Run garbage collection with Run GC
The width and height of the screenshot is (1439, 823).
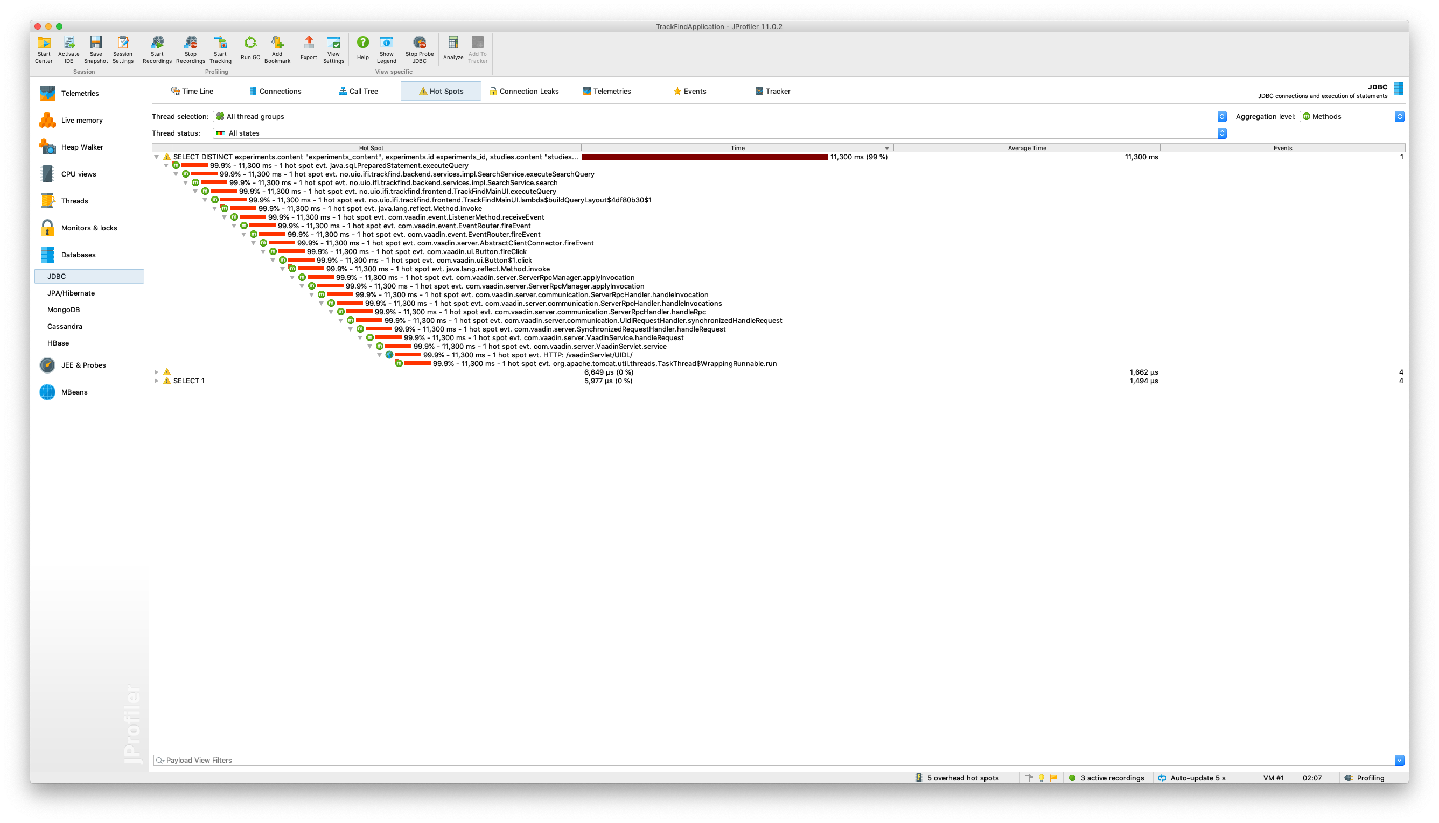[x=250, y=48]
